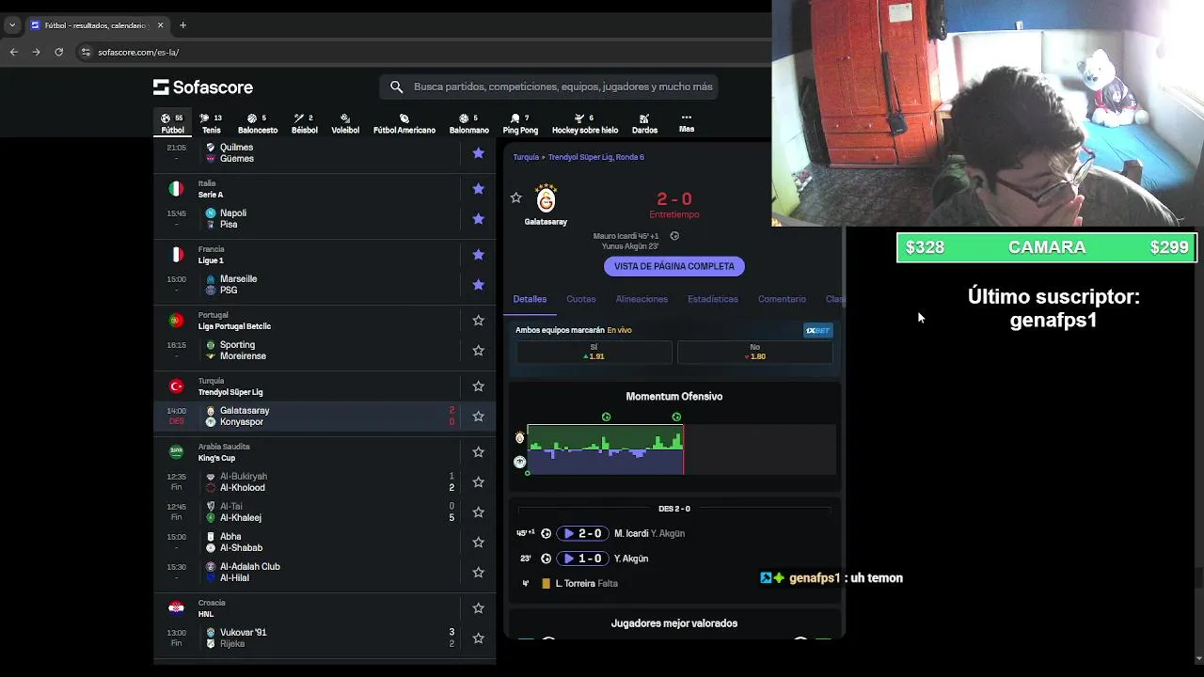Switch to the Cuotas tab

coord(581,299)
